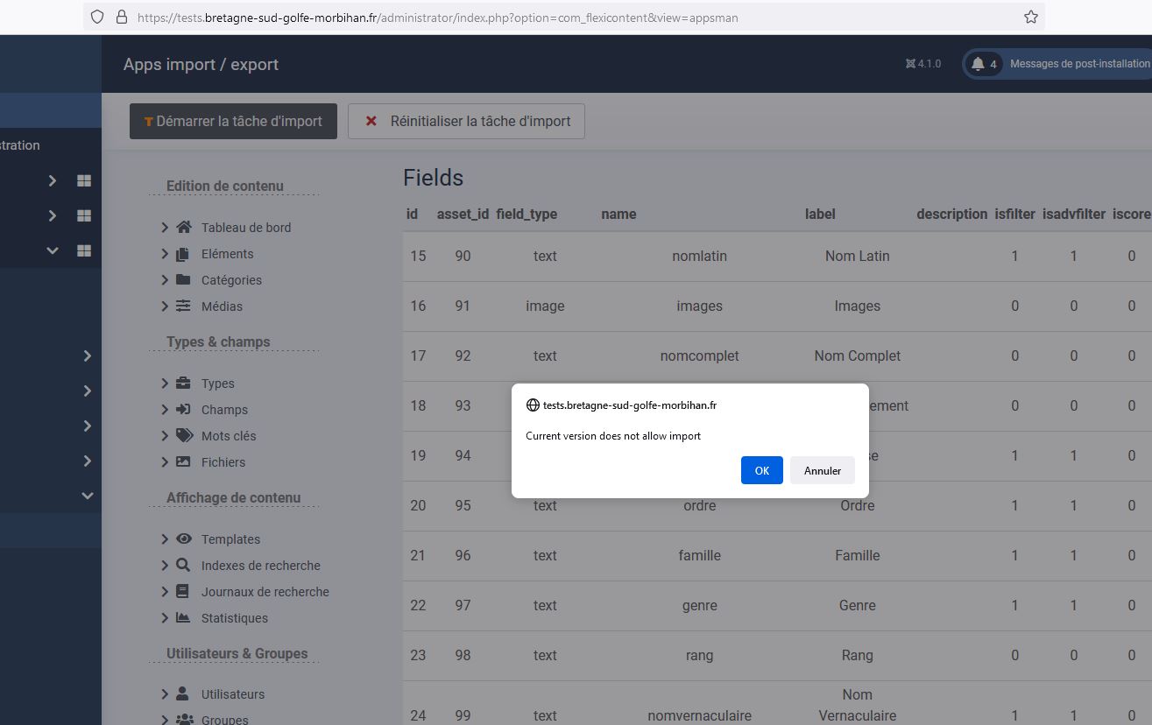
Task: Click Démarrer la tâche d'import button
Action: [x=233, y=122]
